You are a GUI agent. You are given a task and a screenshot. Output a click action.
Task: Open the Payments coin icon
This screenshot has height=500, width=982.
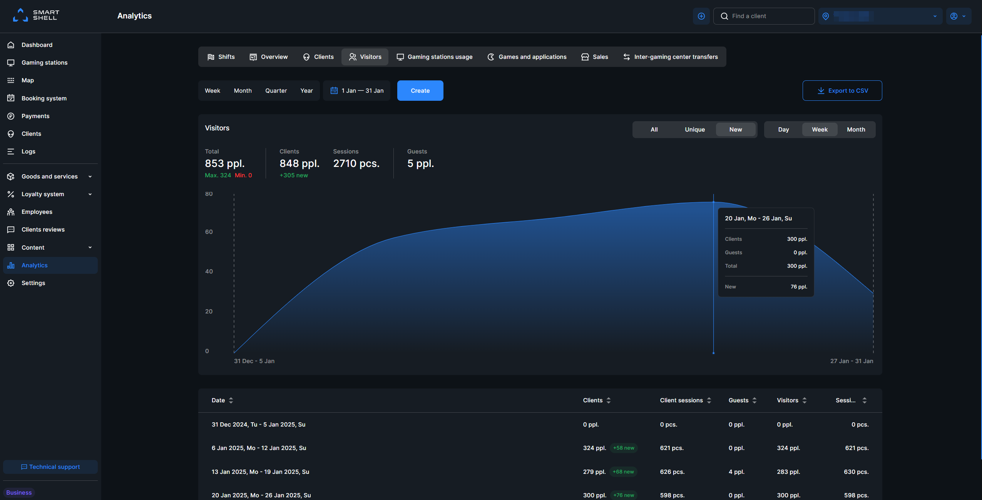(11, 116)
